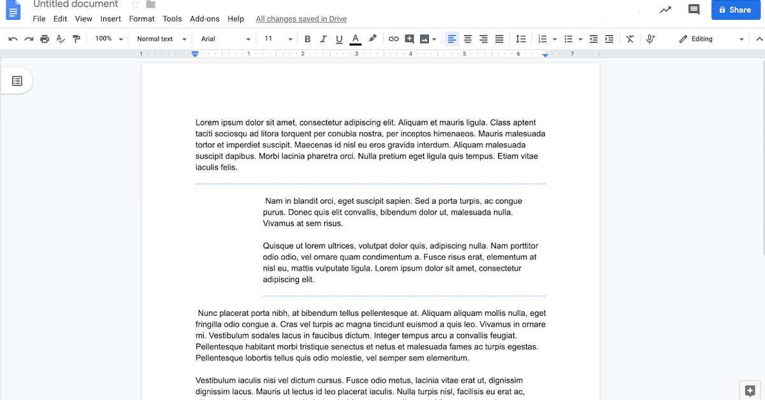This screenshot has height=400, width=765.
Task: Open the All changes saved in Drive link
Action: (x=301, y=19)
